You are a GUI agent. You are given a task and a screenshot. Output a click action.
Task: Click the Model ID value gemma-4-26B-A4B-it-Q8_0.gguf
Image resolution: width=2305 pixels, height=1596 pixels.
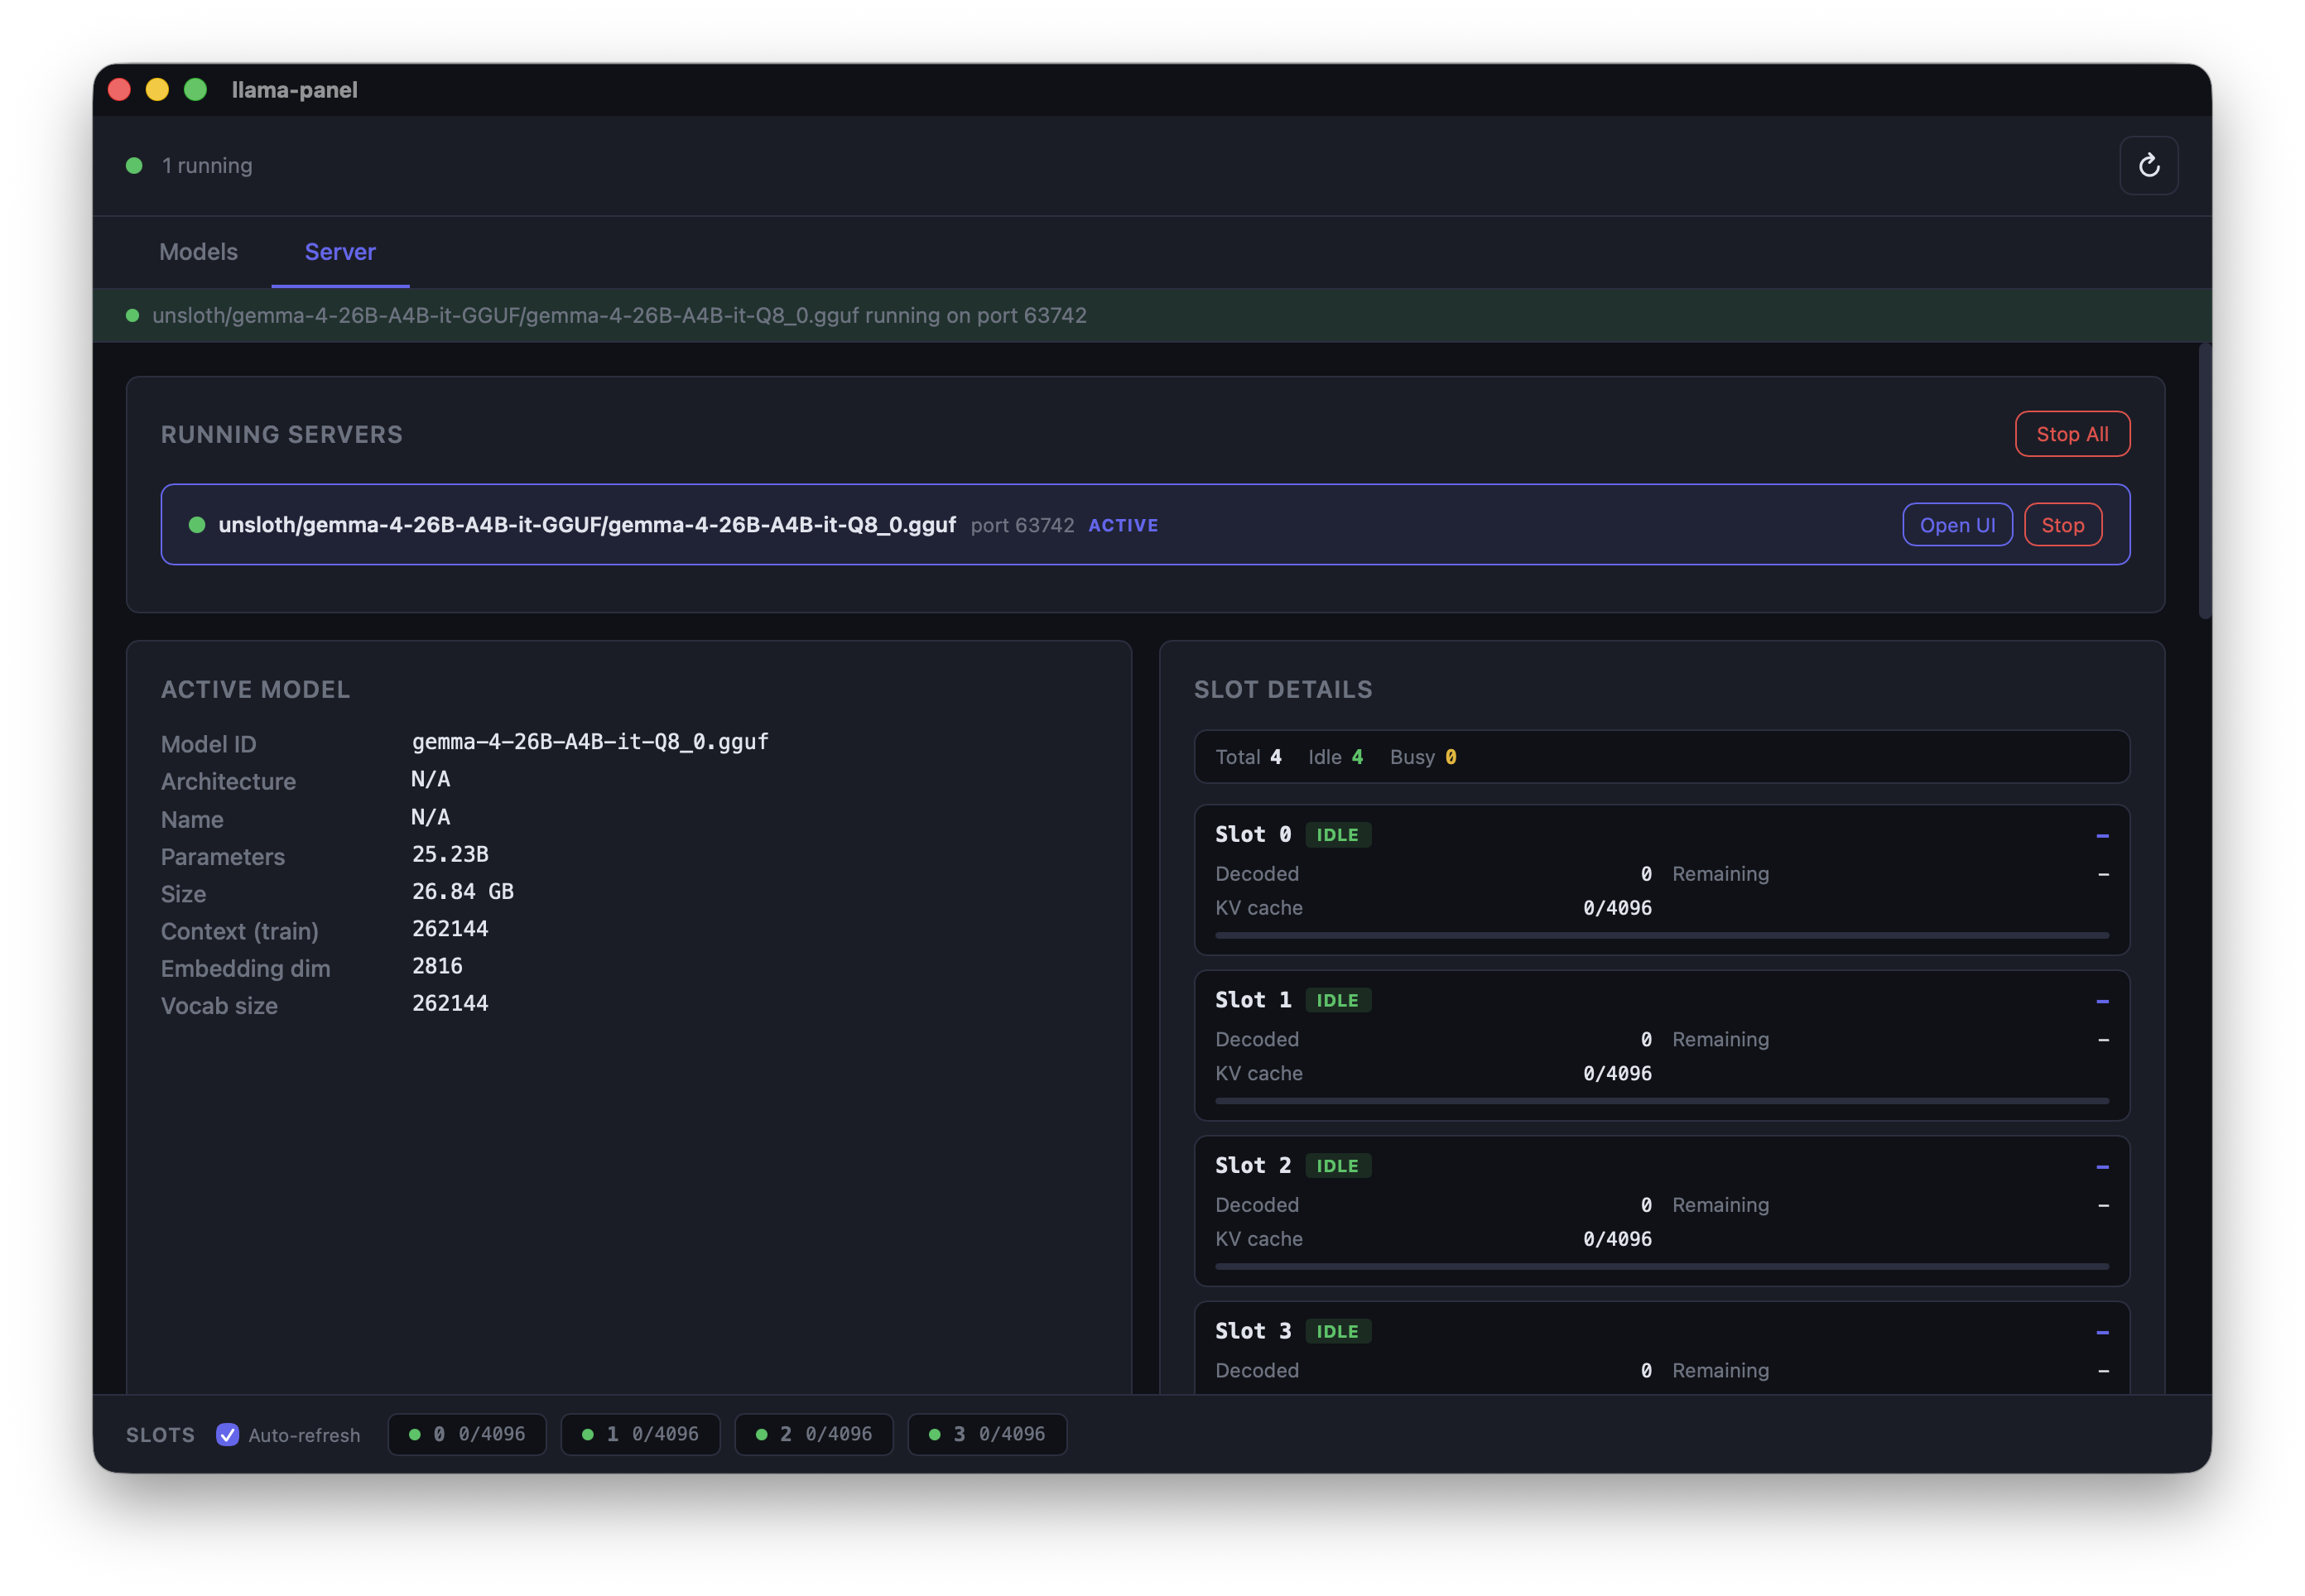(590, 742)
